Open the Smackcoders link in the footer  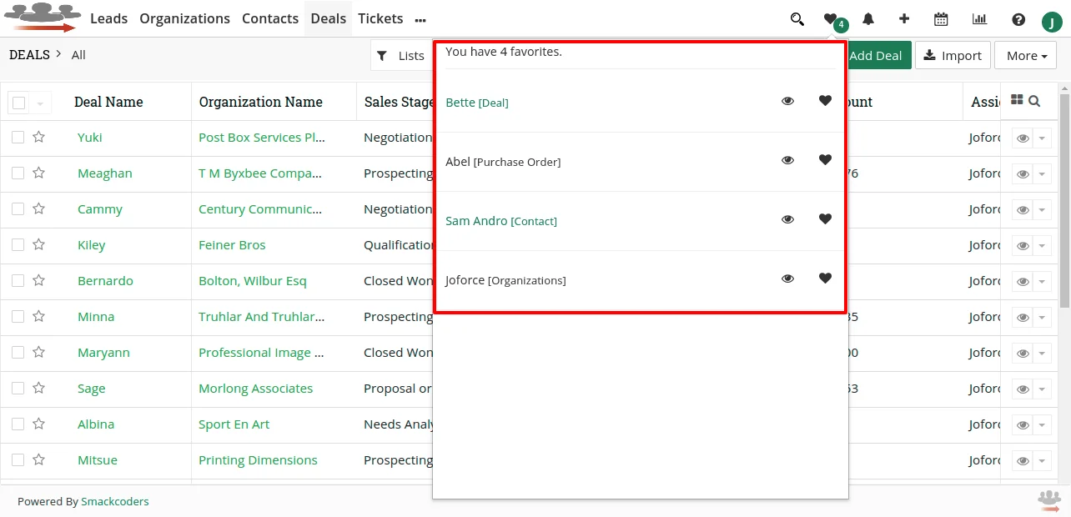tap(114, 501)
